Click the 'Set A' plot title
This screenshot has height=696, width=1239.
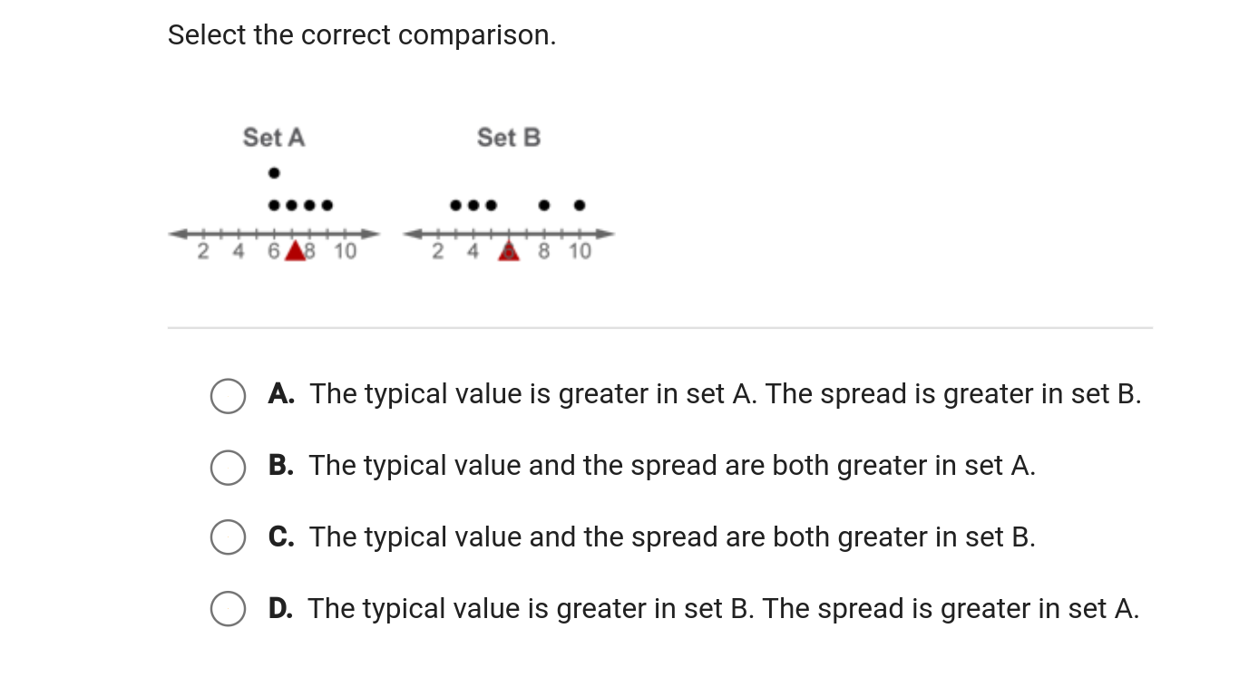coord(274,138)
